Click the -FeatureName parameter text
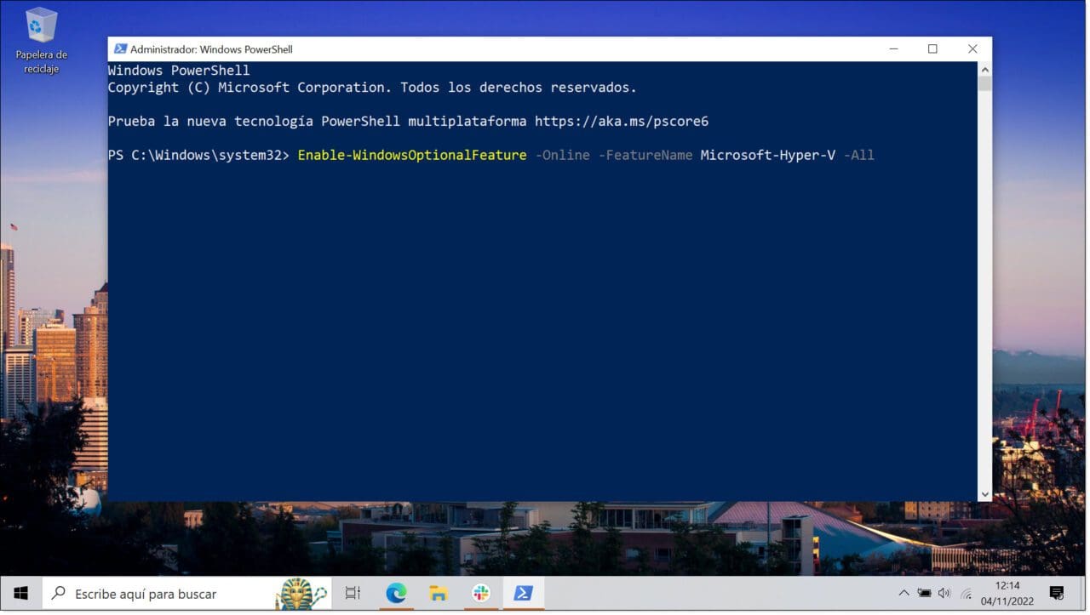Viewport: 1090px width, 615px height. click(645, 155)
